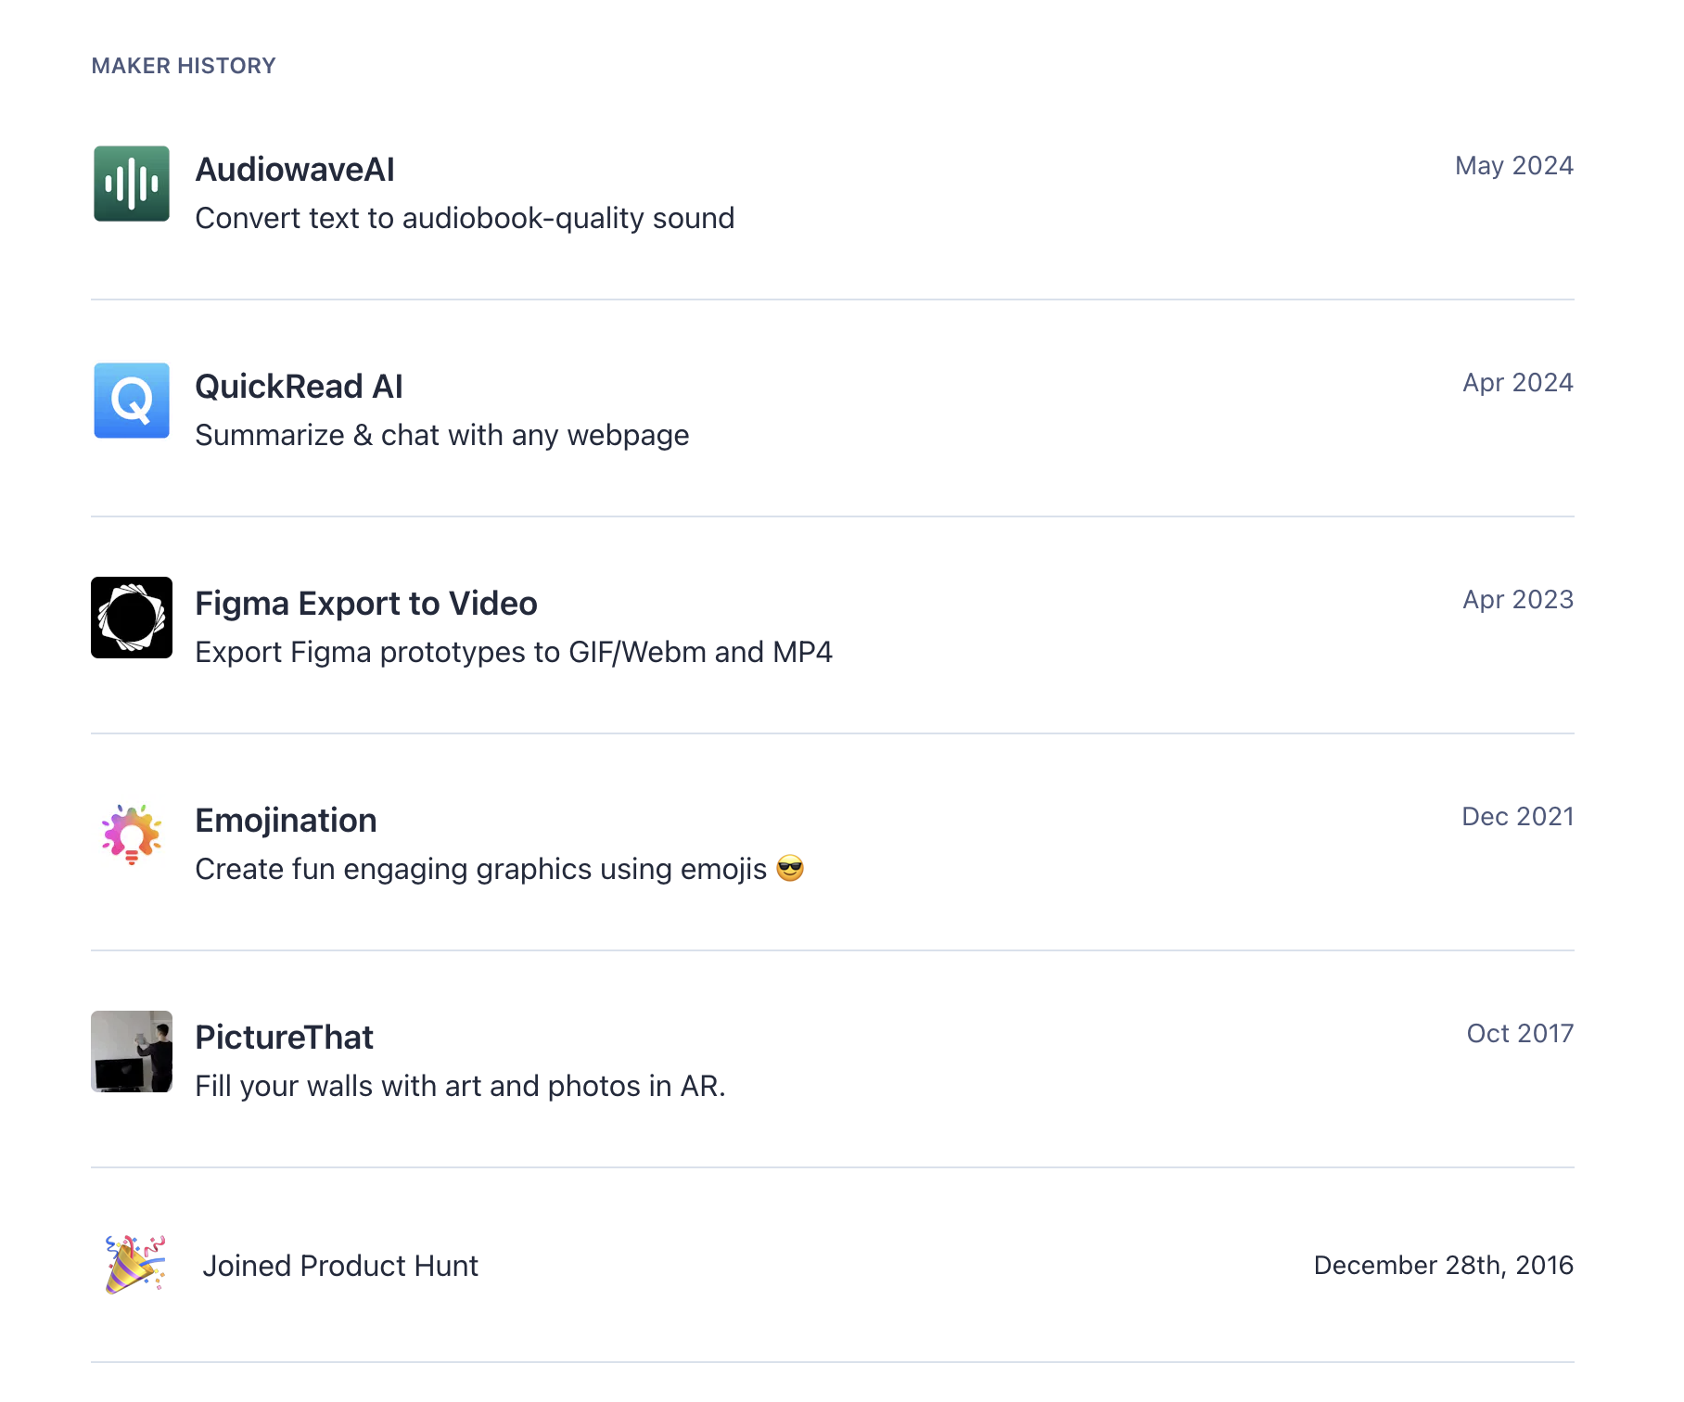
Task: Visit the Figma Export to Video title
Action: click(x=366, y=604)
